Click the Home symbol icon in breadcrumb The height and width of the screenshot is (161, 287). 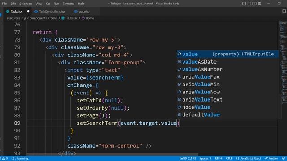click(x=83, y=18)
